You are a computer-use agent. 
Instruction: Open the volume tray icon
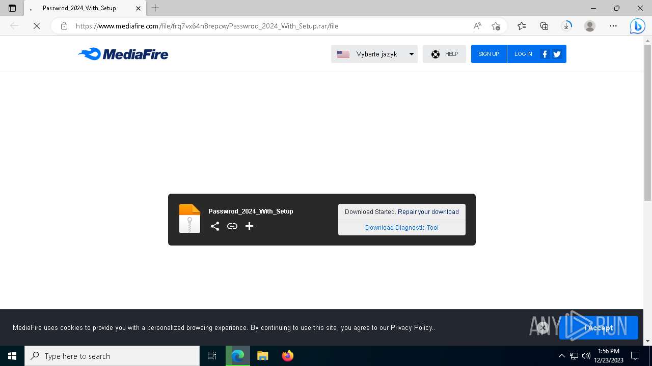(586, 356)
